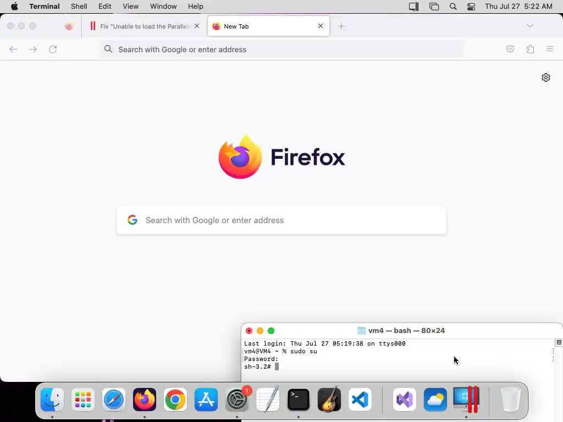The width and height of the screenshot is (563, 422).
Task: Open Google Chrome from the Dock
Action: [175, 399]
